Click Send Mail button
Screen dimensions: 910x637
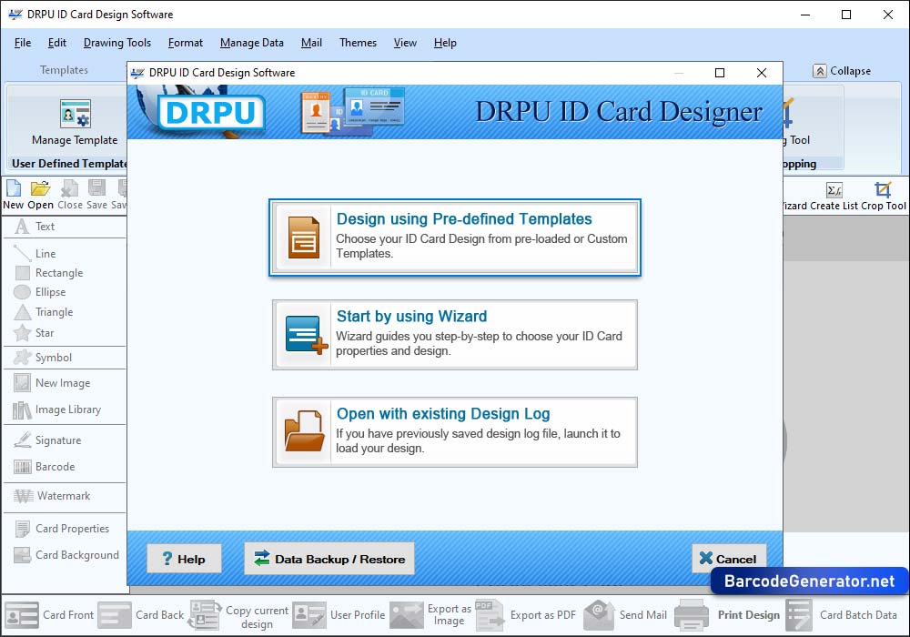(625, 615)
